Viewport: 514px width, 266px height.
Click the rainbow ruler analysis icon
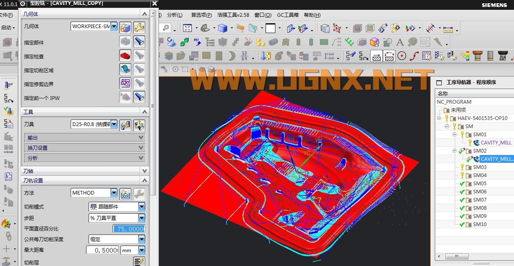click(465, 56)
